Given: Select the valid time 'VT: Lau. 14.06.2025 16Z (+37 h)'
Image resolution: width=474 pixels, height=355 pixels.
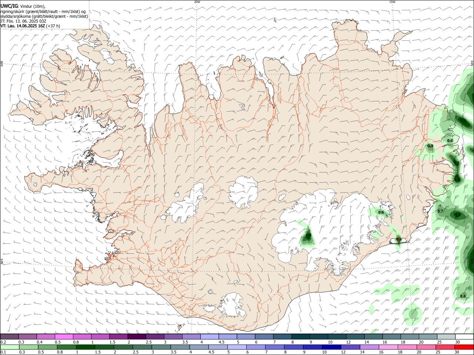Looking at the screenshot, I should 30,26.
